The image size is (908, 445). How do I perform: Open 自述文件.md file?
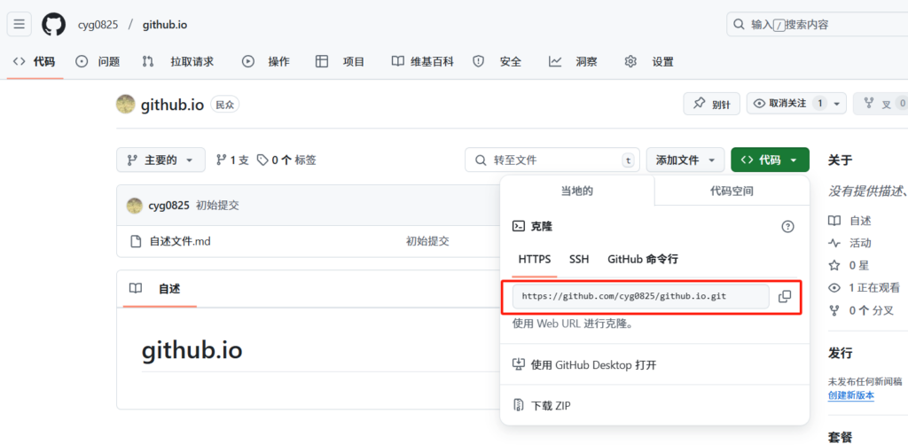tap(179, 241)
